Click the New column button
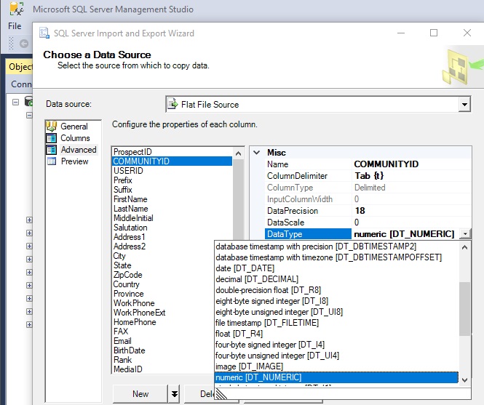Viewport: 484px width, 405px height. click(140, 394)
